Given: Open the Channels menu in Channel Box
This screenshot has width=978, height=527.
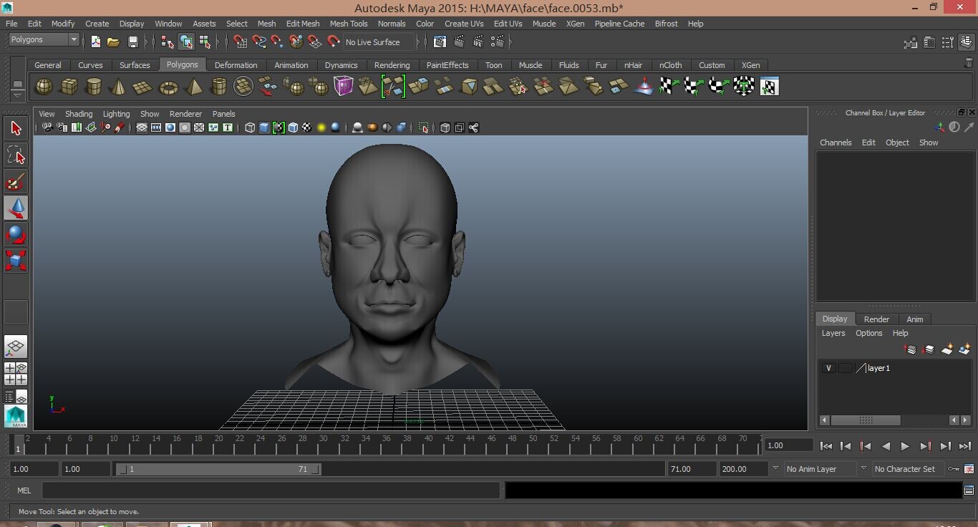Looking at the screenshot, I should click(836, 142).
